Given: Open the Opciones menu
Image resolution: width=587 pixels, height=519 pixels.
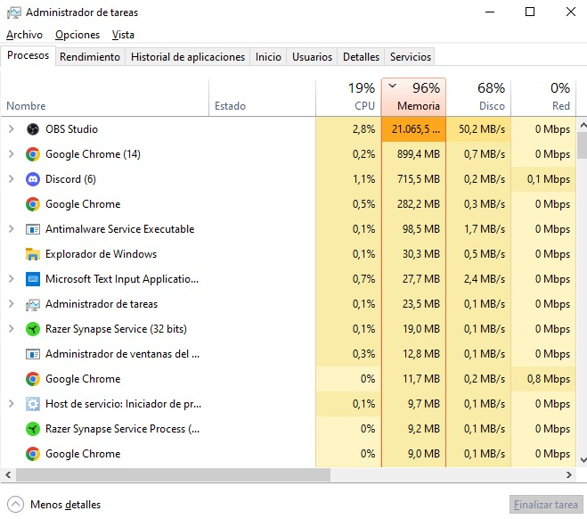Looking at the screenshot, I should (x=77, y=35).
